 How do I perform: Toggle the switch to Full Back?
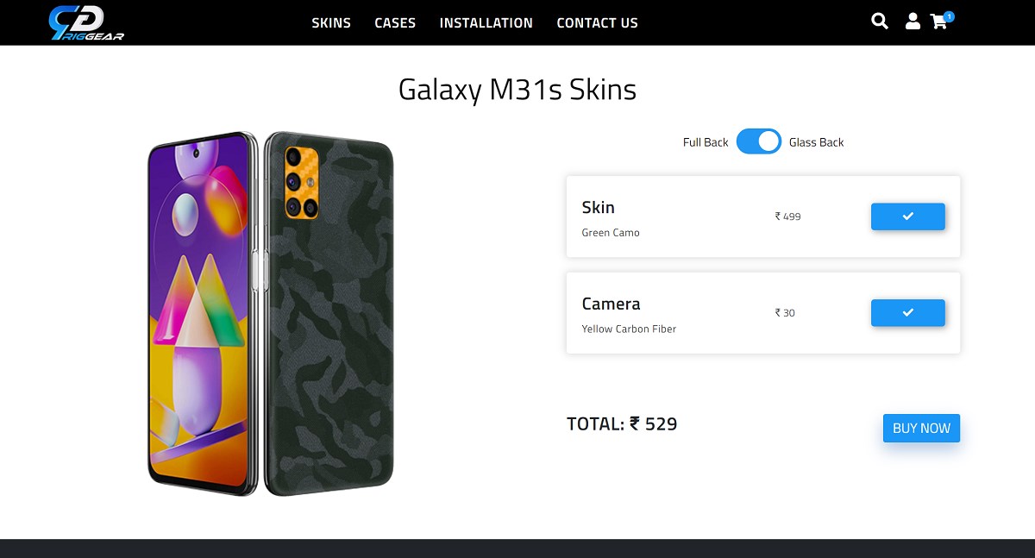coord(759,141)
